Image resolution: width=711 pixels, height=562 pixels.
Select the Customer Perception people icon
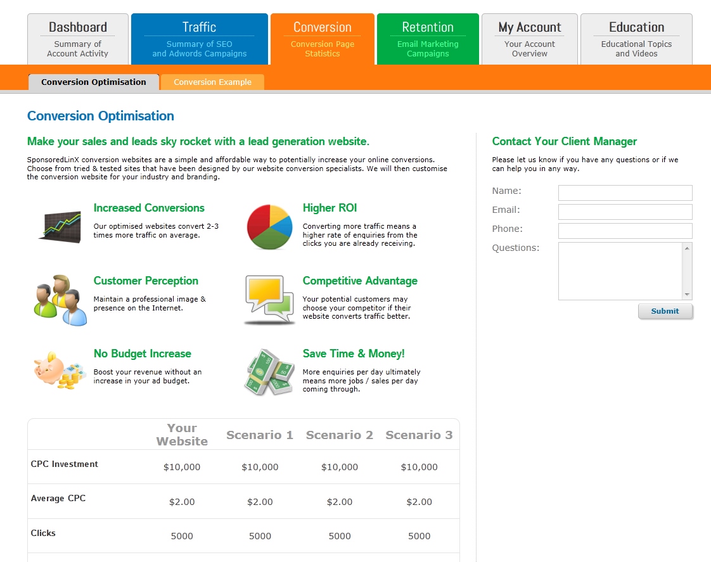click(x=59, y=298)
